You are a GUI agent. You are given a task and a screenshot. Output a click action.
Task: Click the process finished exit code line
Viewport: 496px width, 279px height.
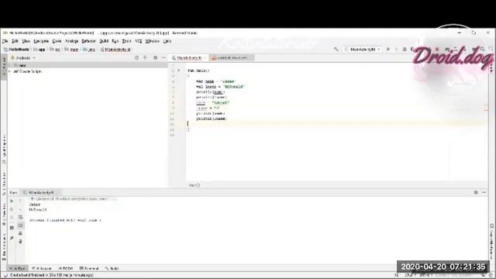65,220
